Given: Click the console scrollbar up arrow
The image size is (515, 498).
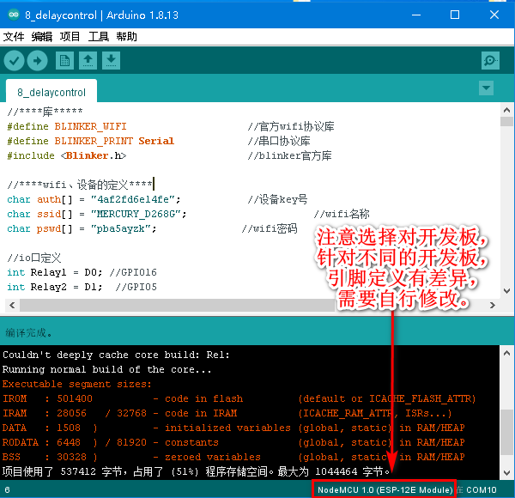Looking at the screenshot, I should [x=506, y=353].
